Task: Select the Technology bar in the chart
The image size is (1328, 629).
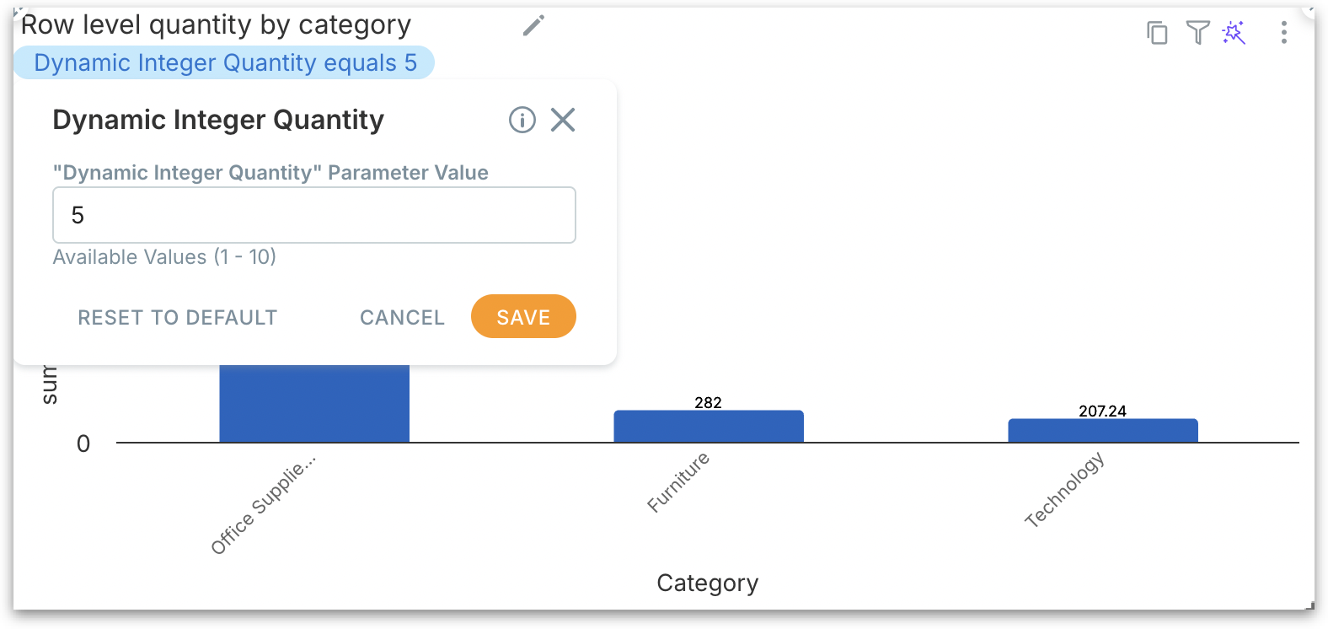Action: click(x=1102, y=431)
